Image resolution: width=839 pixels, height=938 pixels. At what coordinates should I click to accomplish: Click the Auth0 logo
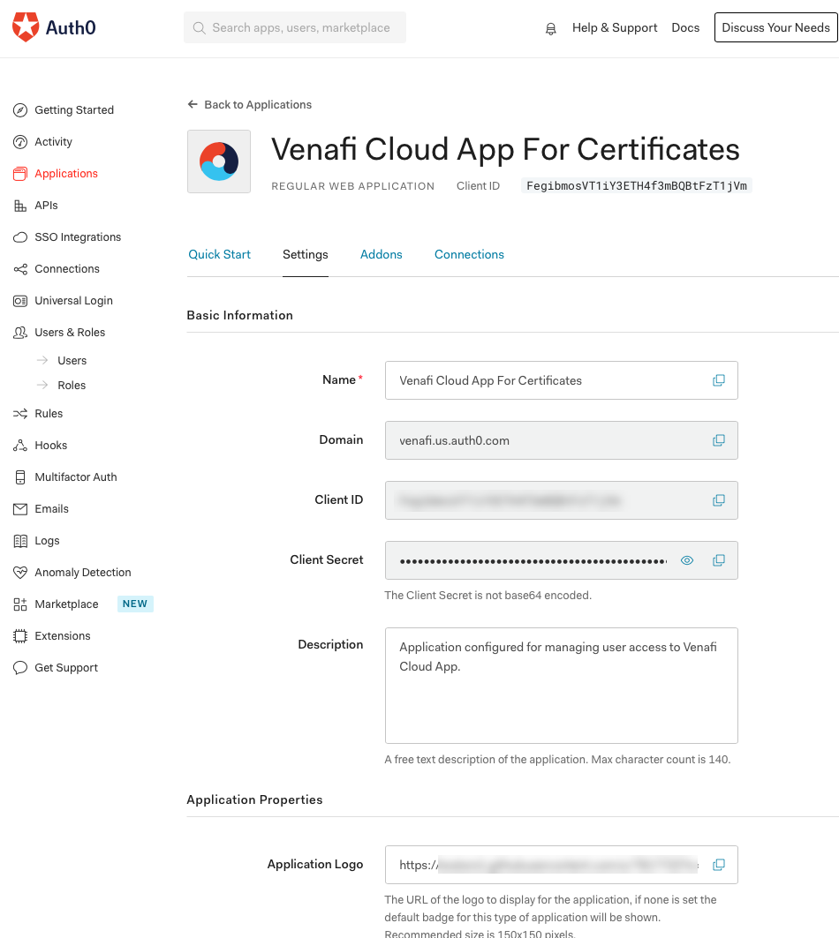coord(54,27)
